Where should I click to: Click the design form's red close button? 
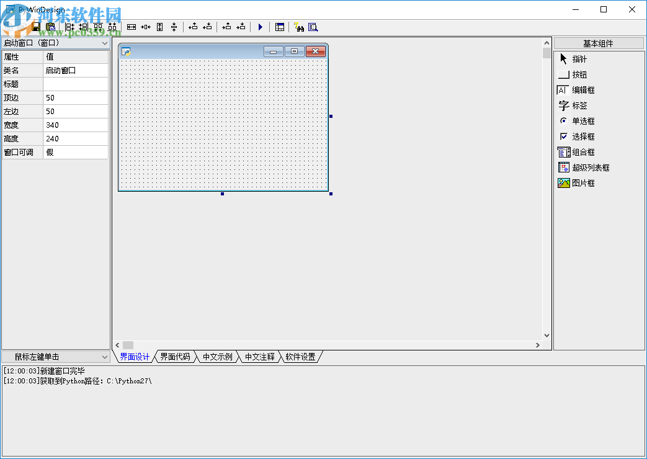click(316, 51)
